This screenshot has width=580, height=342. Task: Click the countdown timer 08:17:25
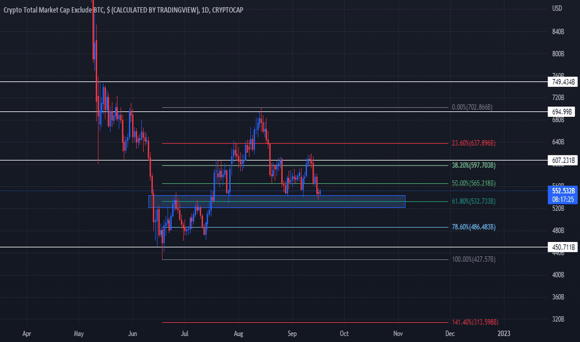click(563, 199)
